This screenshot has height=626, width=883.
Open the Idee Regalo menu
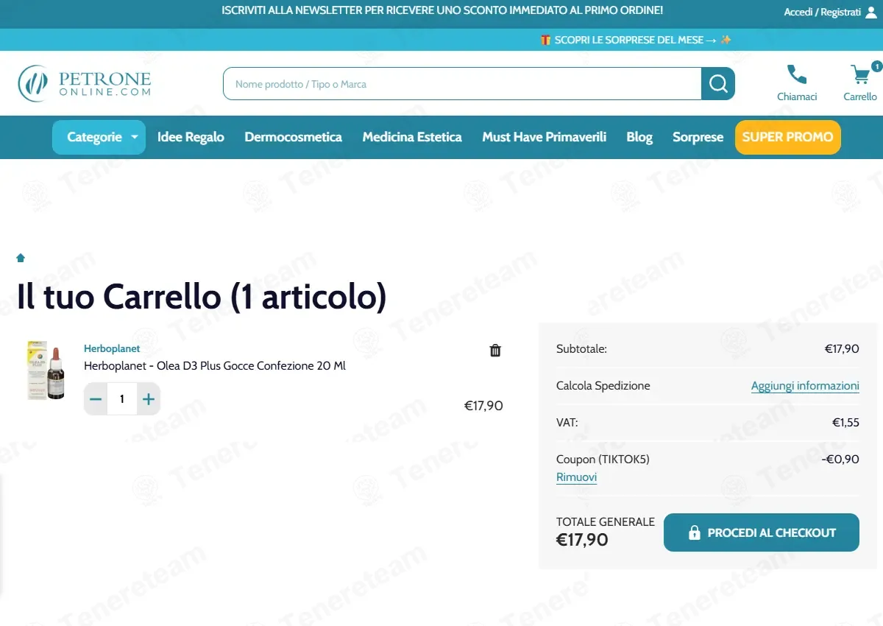(191, 137)
